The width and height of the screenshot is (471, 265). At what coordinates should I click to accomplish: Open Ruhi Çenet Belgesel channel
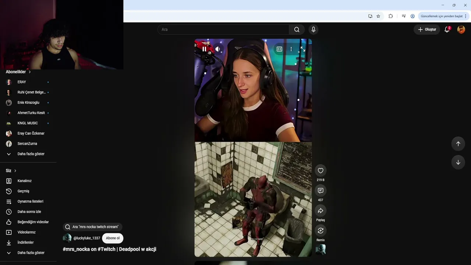click(x=28, y=92)
